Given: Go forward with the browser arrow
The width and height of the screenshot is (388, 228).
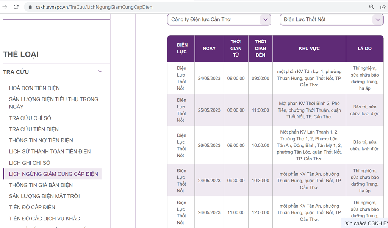Looking at the screenshot, I should pos(5,7).
